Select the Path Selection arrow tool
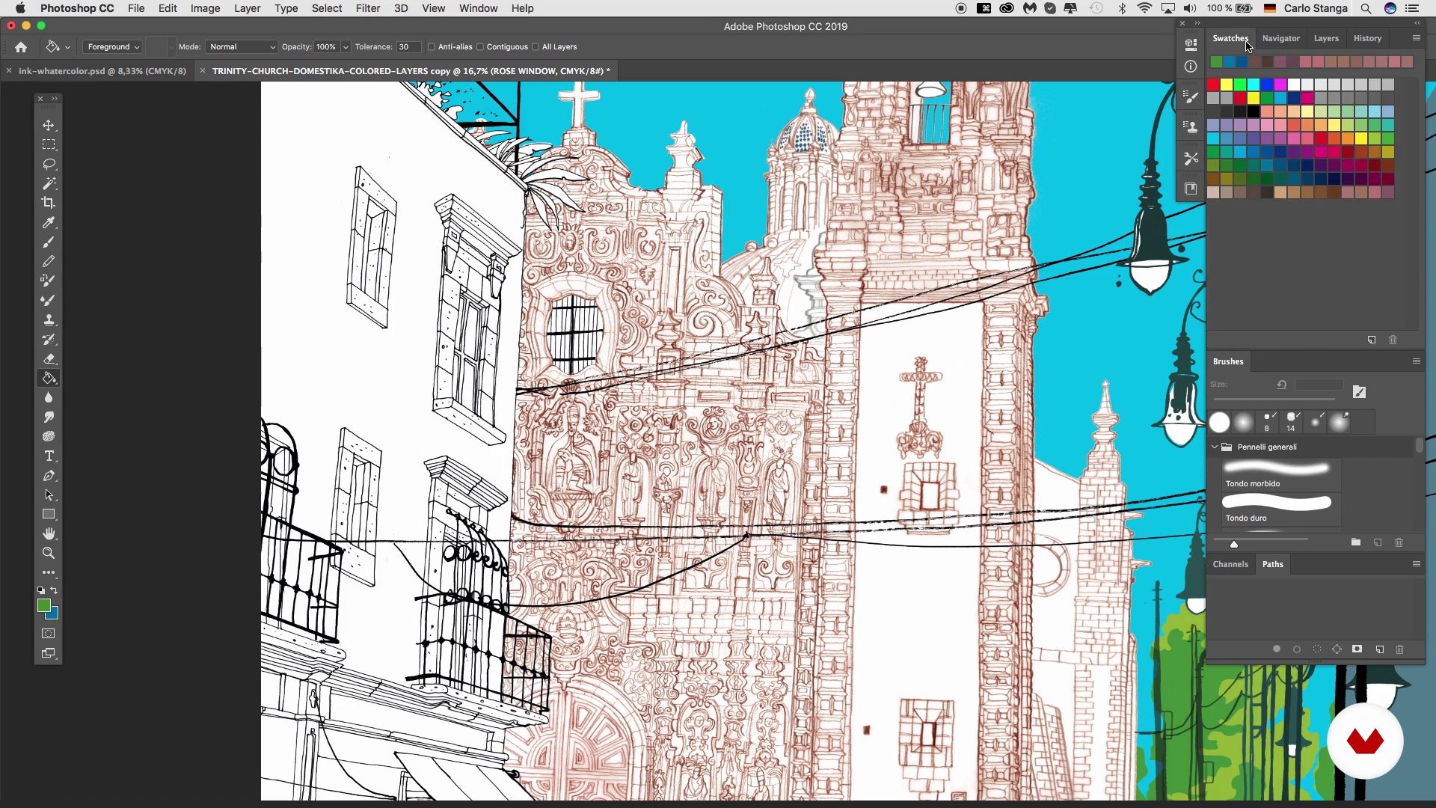 click(49, 495)
